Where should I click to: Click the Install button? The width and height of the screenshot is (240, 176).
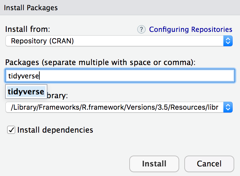(x=154, y=164)
